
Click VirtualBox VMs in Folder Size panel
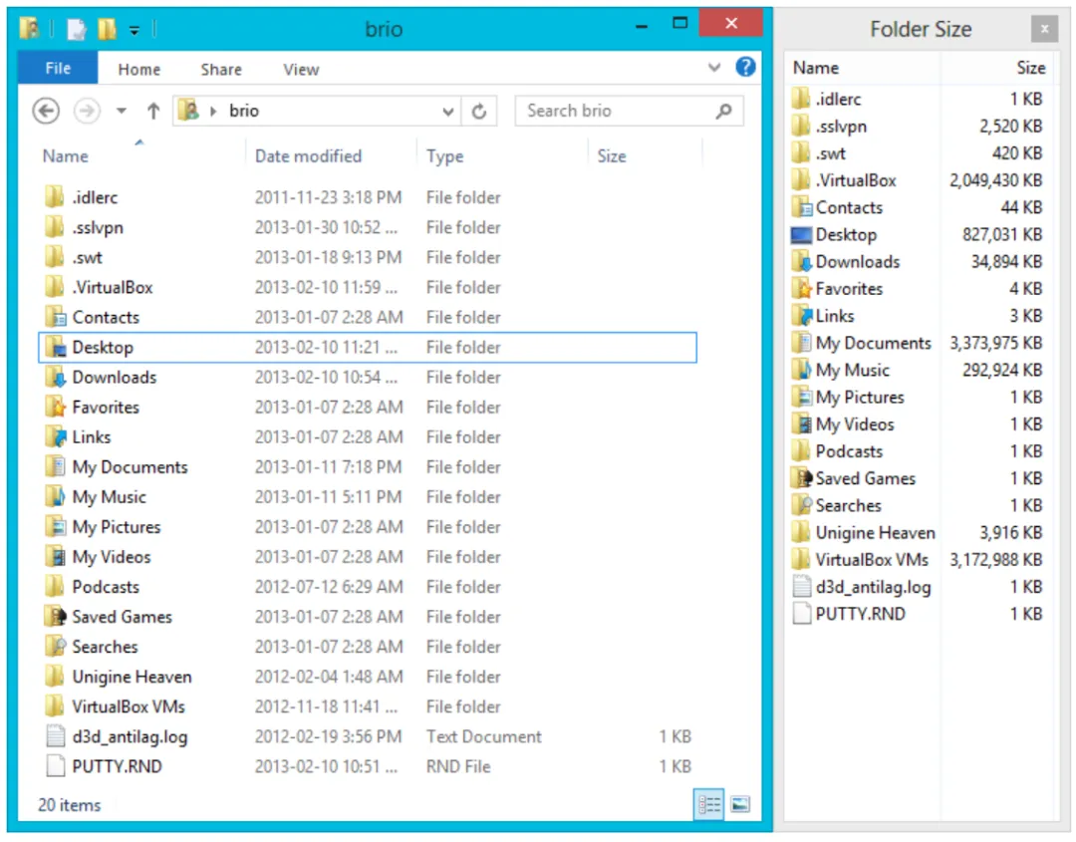tap(872, 560)
